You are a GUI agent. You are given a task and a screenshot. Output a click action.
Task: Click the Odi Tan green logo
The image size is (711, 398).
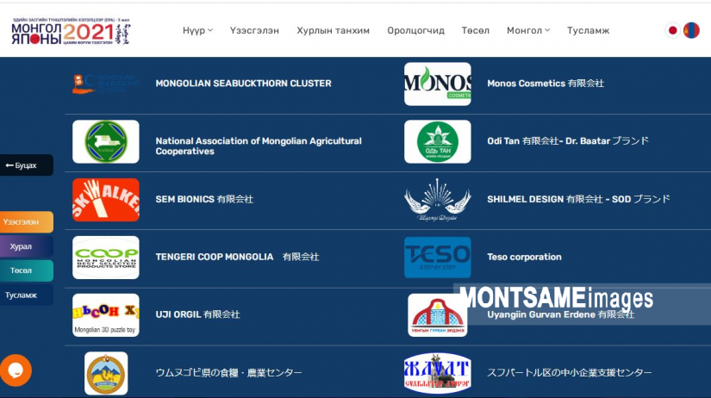(438, 141)
